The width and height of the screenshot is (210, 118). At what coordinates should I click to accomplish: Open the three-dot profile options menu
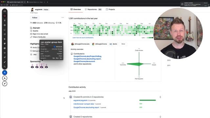(63, 17)
